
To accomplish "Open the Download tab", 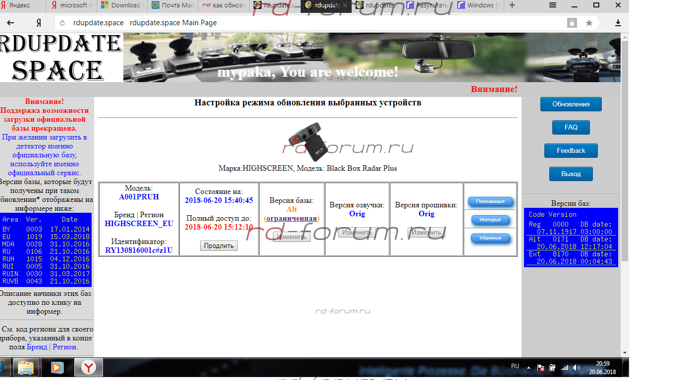I will 122,5.
